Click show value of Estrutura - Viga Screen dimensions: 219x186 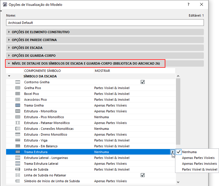pos(112,140)
